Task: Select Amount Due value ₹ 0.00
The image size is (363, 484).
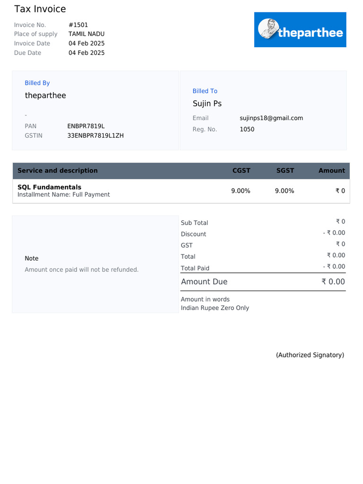Action: pos(333,282)
